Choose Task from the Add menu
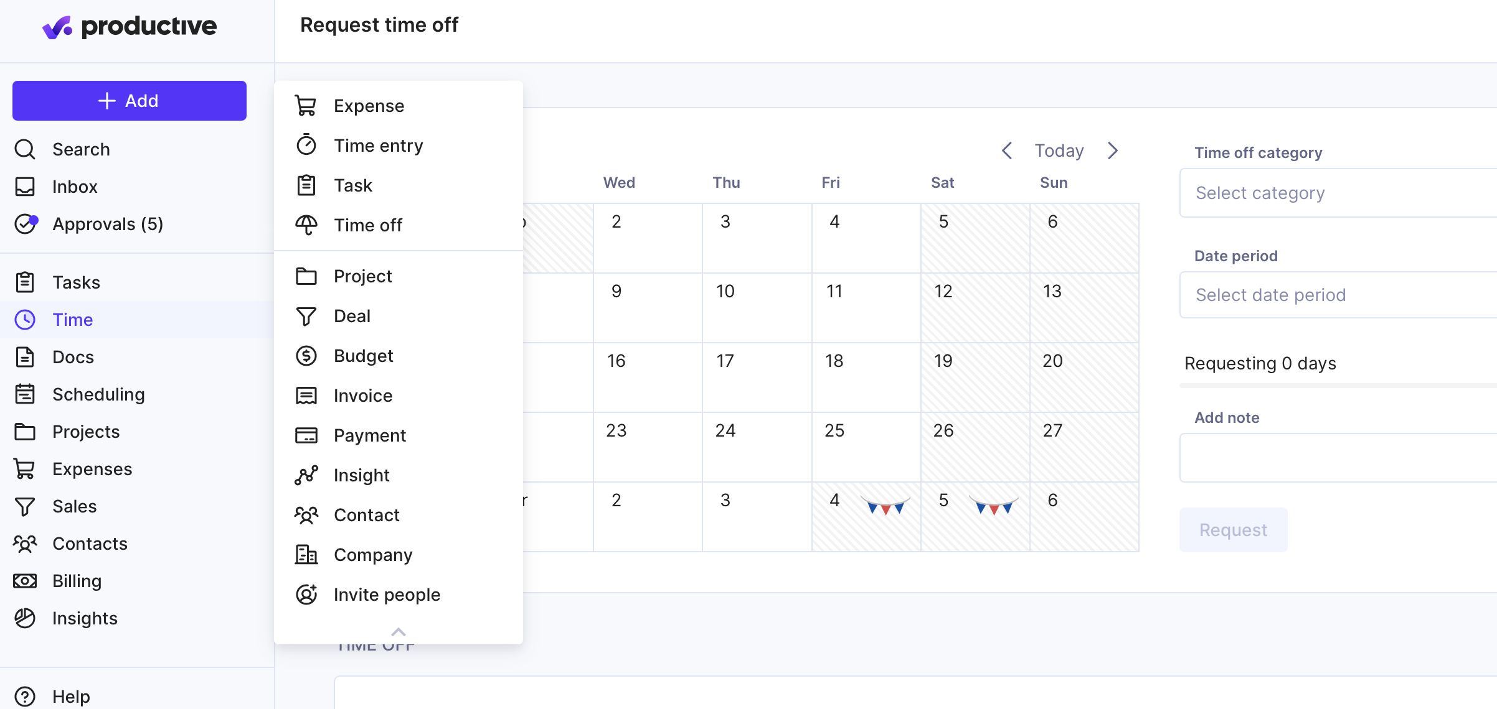The image size is (1497, 709). [399, 185]
